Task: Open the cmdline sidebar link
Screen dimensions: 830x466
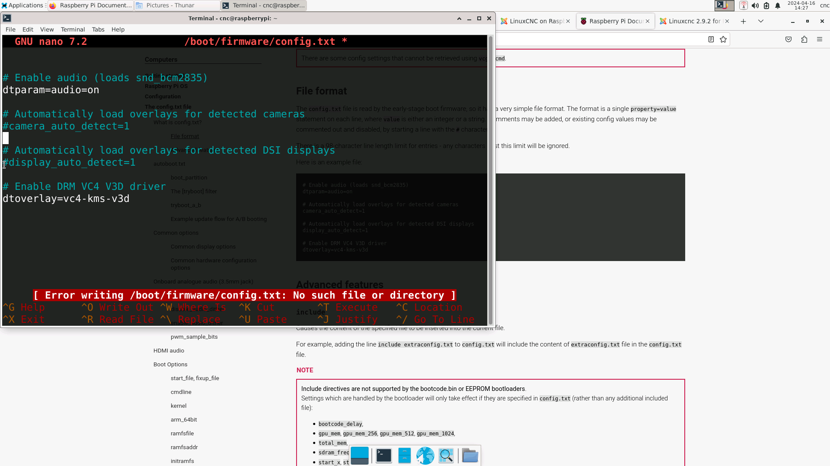Action: [181, 392]
